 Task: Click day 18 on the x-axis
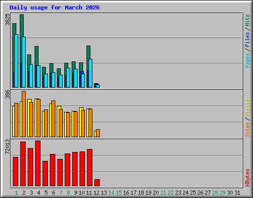click(x=141, y=193)
